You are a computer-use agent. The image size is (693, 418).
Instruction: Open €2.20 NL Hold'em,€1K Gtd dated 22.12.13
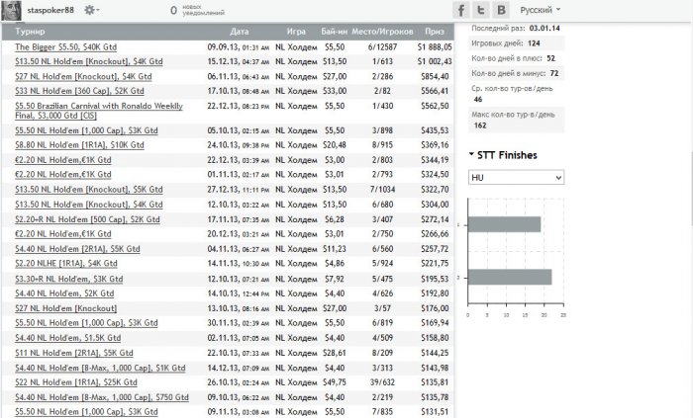coord(63,160)
